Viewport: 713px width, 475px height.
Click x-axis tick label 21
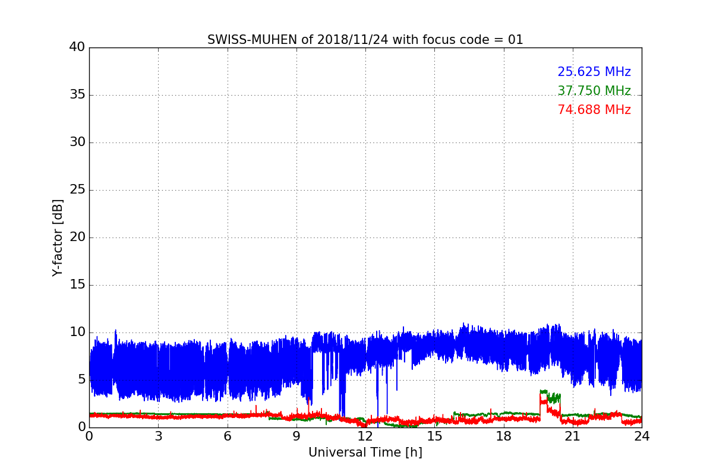573,436
